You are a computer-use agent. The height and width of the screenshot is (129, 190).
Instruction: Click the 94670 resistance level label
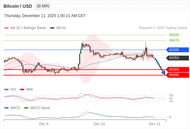coord(174,40)
